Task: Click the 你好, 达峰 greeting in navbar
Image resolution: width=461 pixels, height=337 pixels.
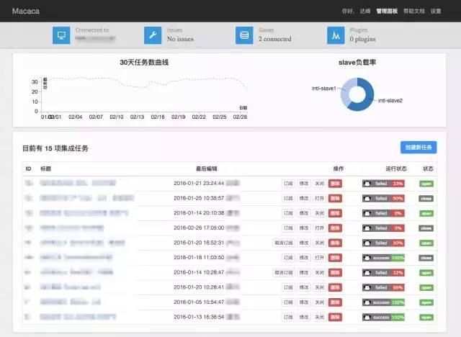Action: coord(356,12)
